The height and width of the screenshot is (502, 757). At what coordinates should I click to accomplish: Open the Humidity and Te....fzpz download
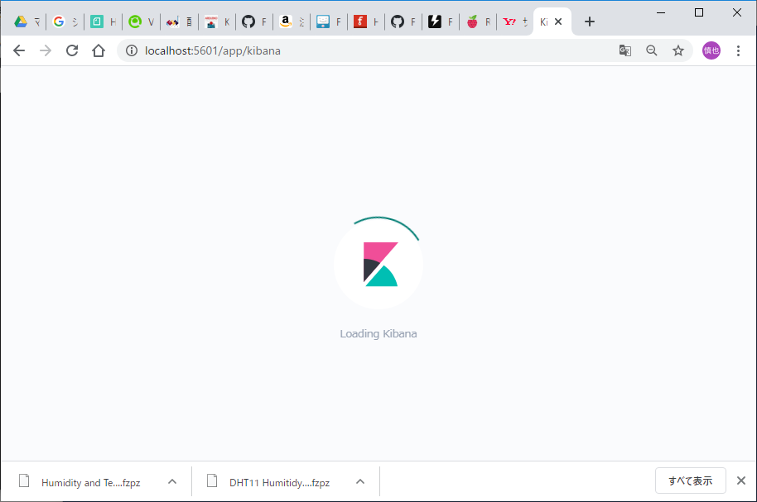coord(90,482)
